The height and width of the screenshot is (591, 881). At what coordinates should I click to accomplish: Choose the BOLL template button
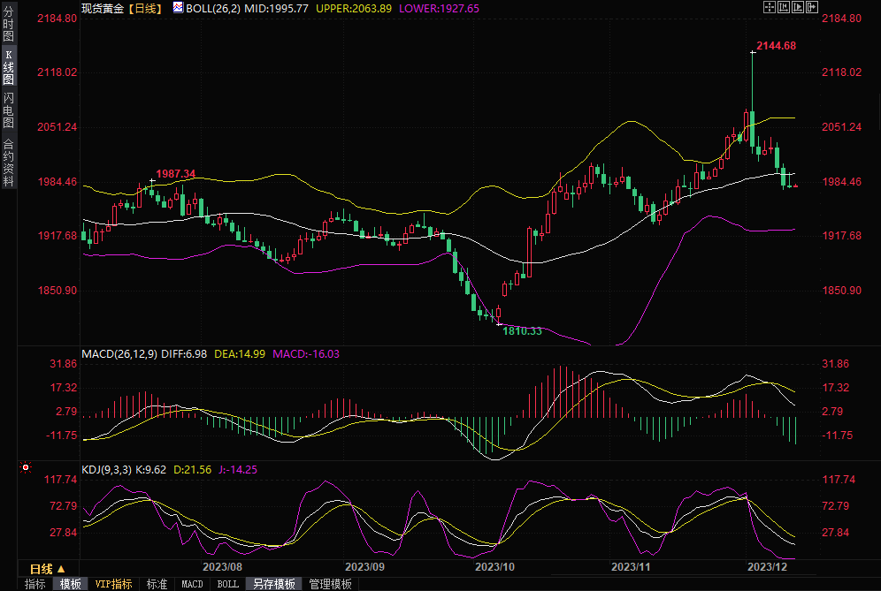click(227, 584)
